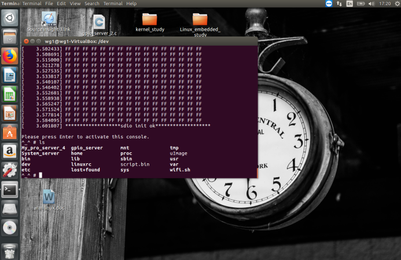The width and height of the screenshot is (401, 260).
Task: Open the En keyboard input indicator
Action: 350,3
